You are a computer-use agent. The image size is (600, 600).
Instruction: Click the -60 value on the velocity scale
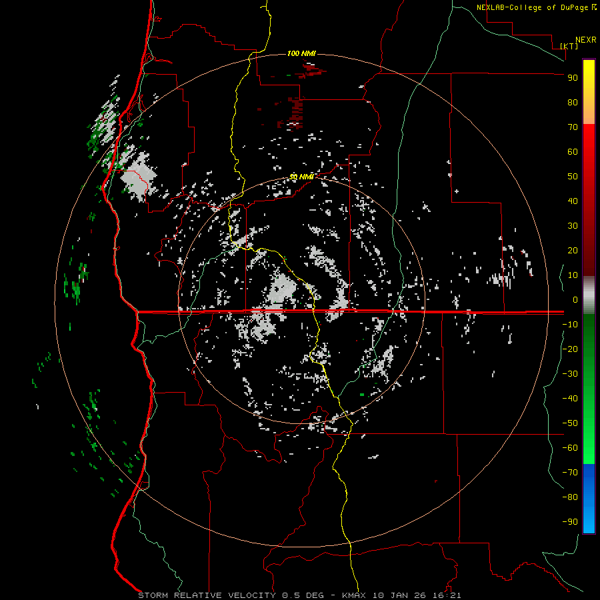pyautogui.click(x=570, y=448)
